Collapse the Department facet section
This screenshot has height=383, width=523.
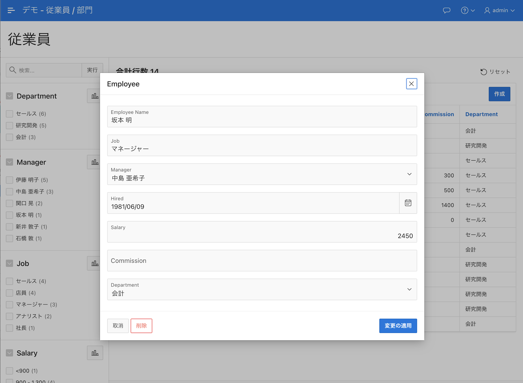pyautogui.click(x=9, y=96)
